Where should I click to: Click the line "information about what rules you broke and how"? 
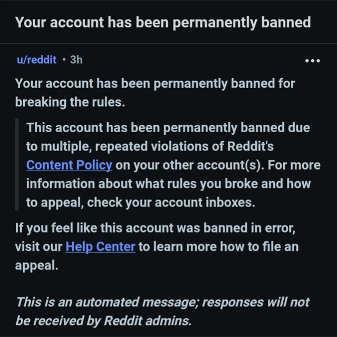pos(168,184)
